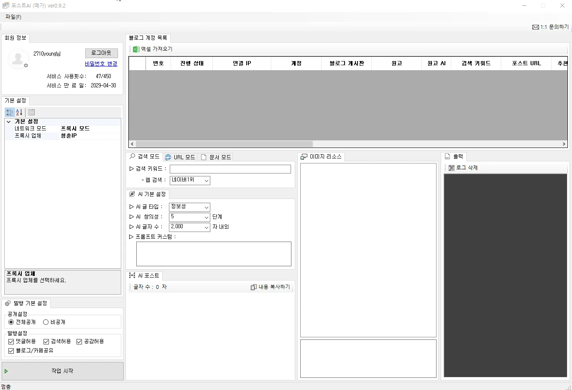Viewport: 572px width, 390px height.
Task: Select the 비공개 radio button
Action: click(46, 322)
